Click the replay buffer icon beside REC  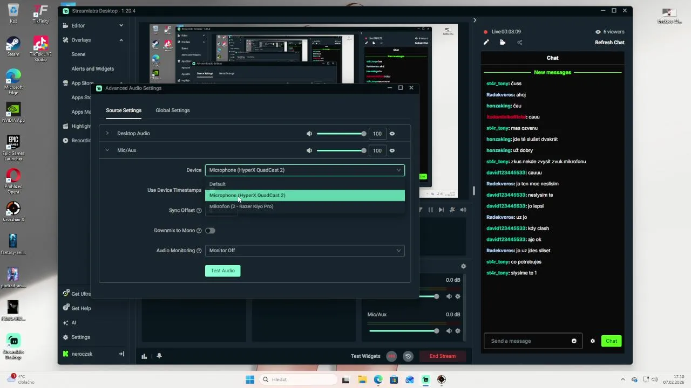[408, 356]
